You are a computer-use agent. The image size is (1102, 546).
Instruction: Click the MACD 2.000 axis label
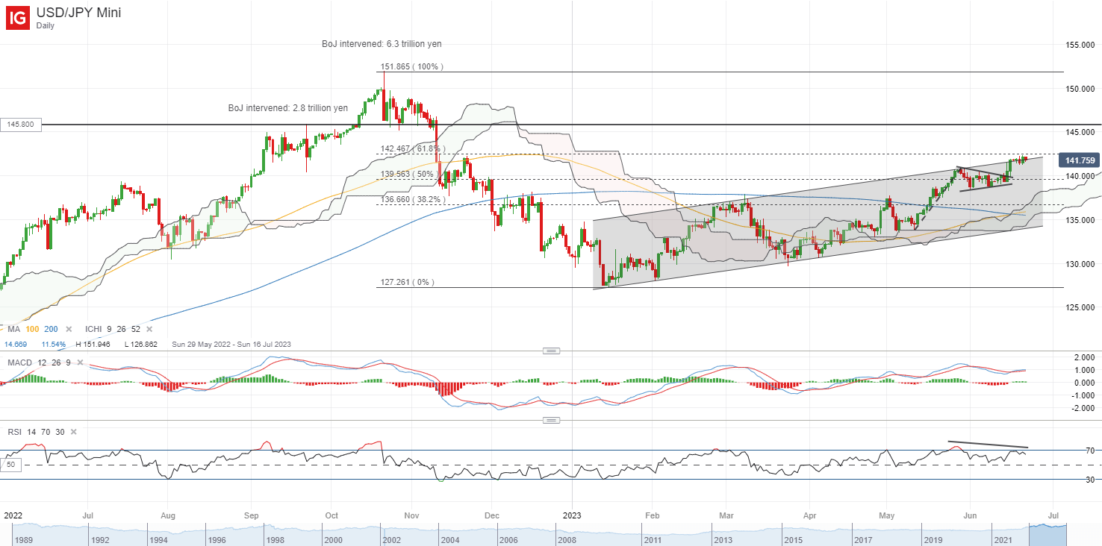click(1085, 358)
